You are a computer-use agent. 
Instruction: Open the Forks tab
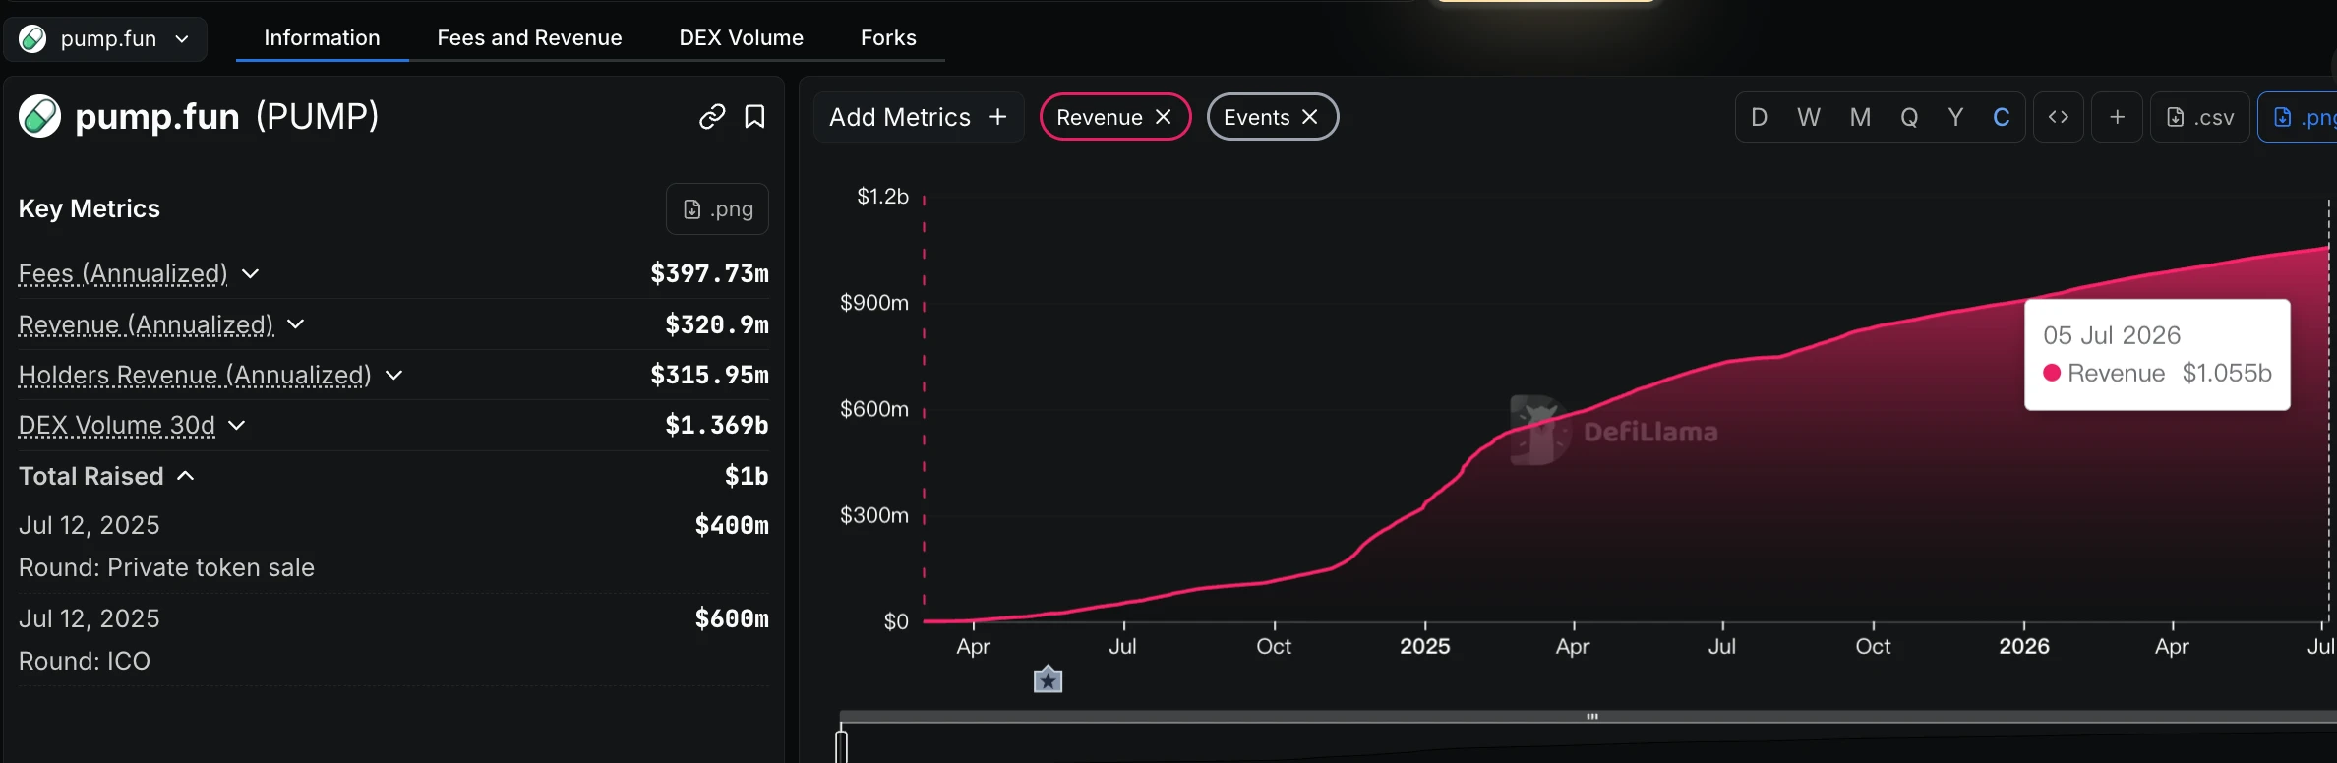[x=888, y=37]
